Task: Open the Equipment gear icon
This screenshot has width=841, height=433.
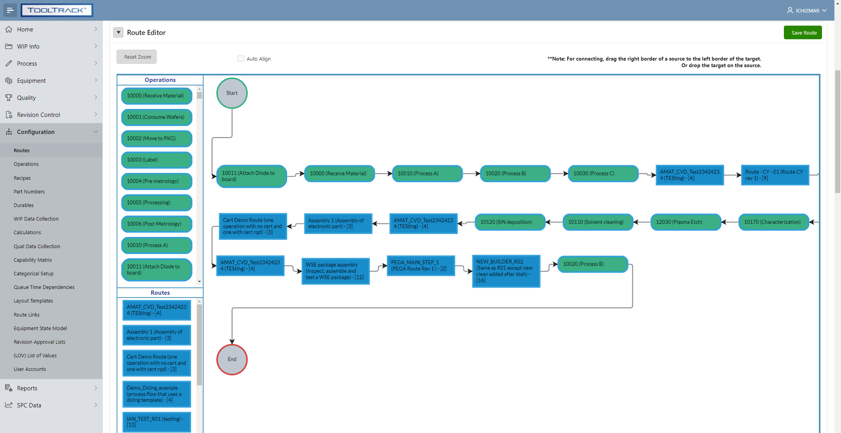Action: [9, 80]
